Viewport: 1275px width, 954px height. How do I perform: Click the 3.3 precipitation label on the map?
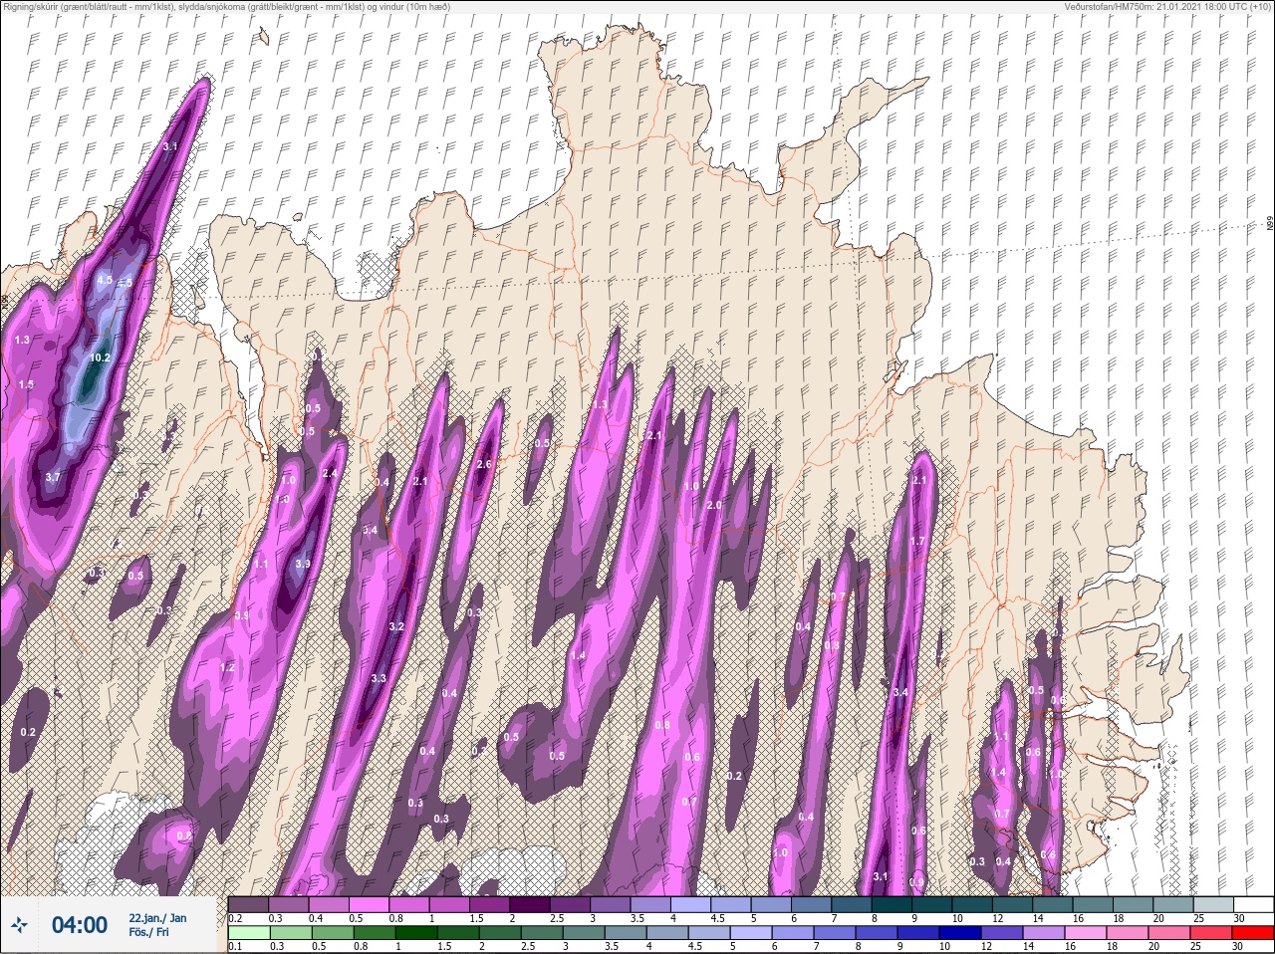point(378,678)
